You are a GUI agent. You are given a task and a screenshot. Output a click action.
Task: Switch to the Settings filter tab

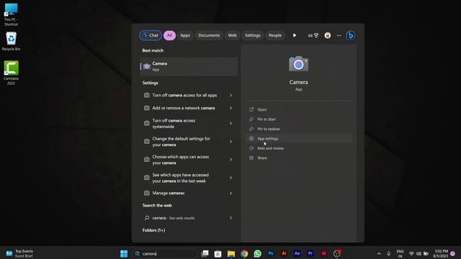coord(253,35)
